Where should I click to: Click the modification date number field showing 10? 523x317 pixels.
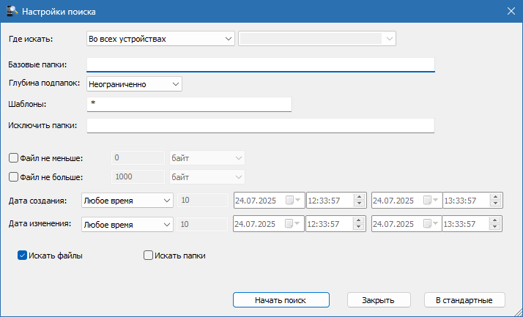point(202,224)
